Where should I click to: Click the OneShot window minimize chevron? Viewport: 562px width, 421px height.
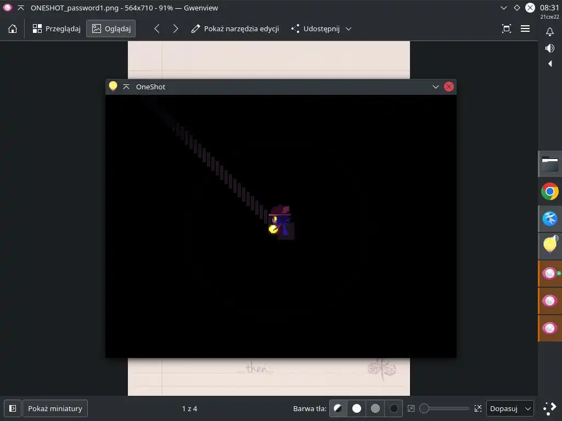(435, 87)
